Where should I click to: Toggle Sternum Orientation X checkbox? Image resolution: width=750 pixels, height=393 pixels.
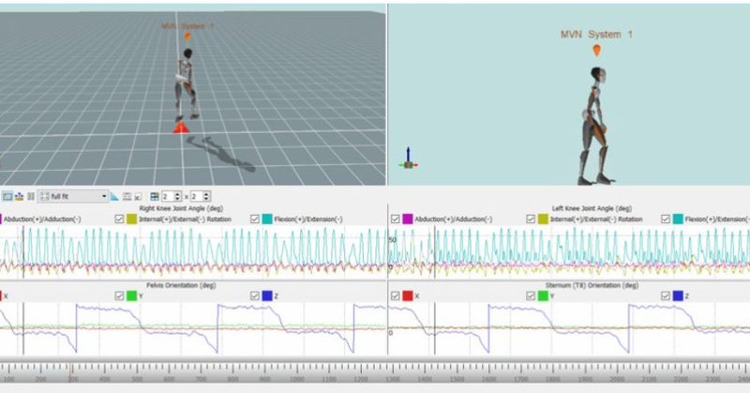[x=395, y=295]
